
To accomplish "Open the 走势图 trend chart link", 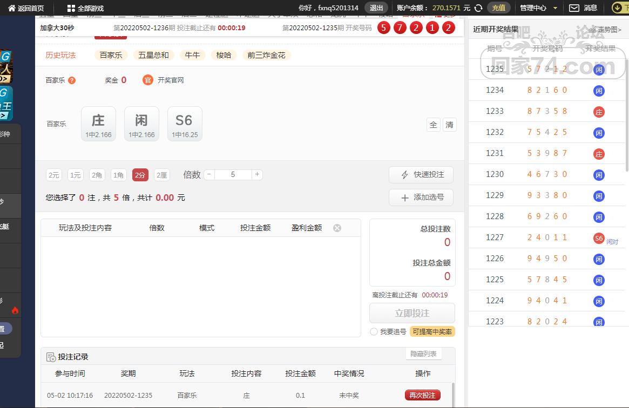I will [607, 30].
